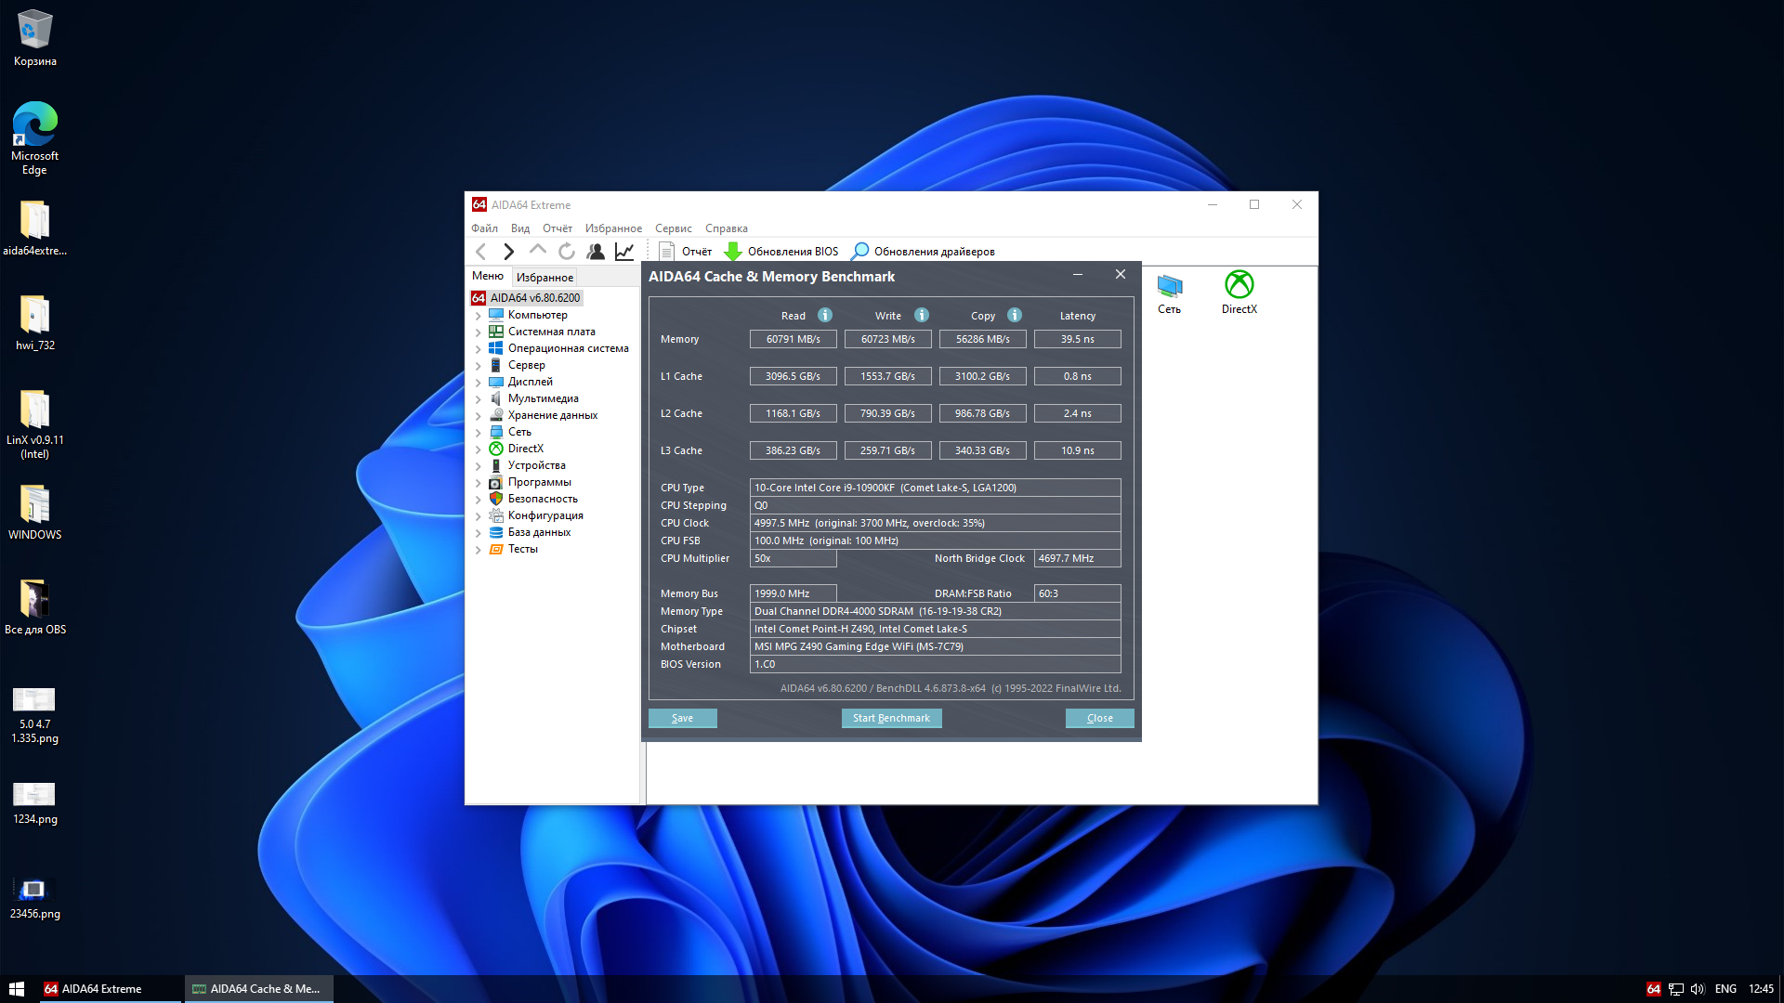Click the refresh toolbar icon
The width and height of the screenshot is (1784, 1003).
(566, 251)
